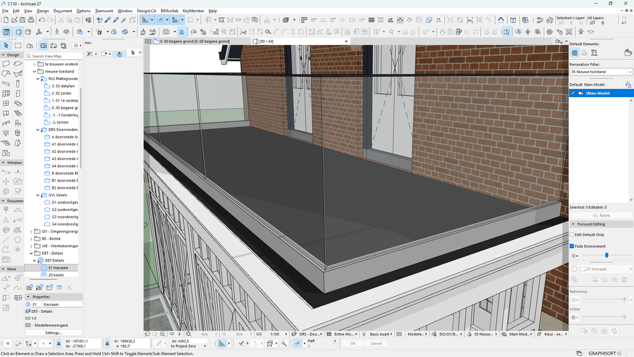Open the Renovation Filter dropdown

600,72
